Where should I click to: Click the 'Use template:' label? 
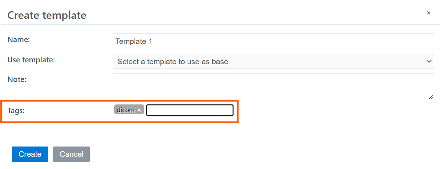pos(31,60)
